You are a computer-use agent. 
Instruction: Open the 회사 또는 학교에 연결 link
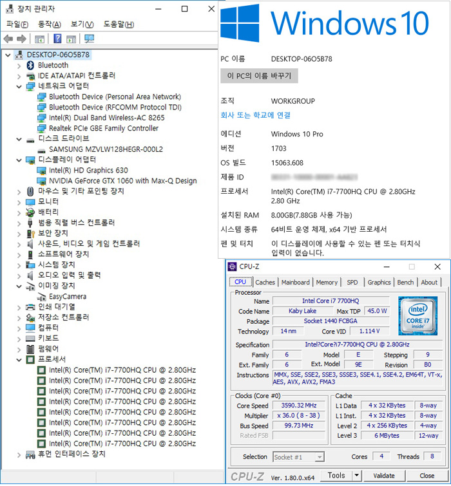[255, 115]
